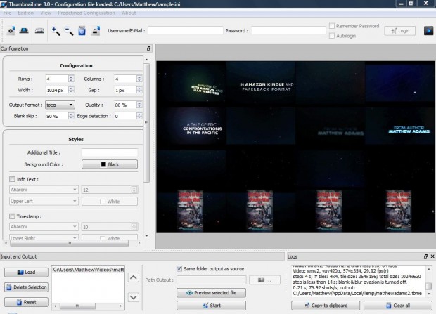This screenshot has height=314, width=436.
Task: Open the Edition menu
Action: 25,13
